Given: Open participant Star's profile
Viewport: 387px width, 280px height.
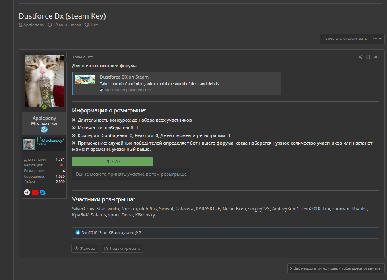Looking at the screenshot, I should [101, 209].
